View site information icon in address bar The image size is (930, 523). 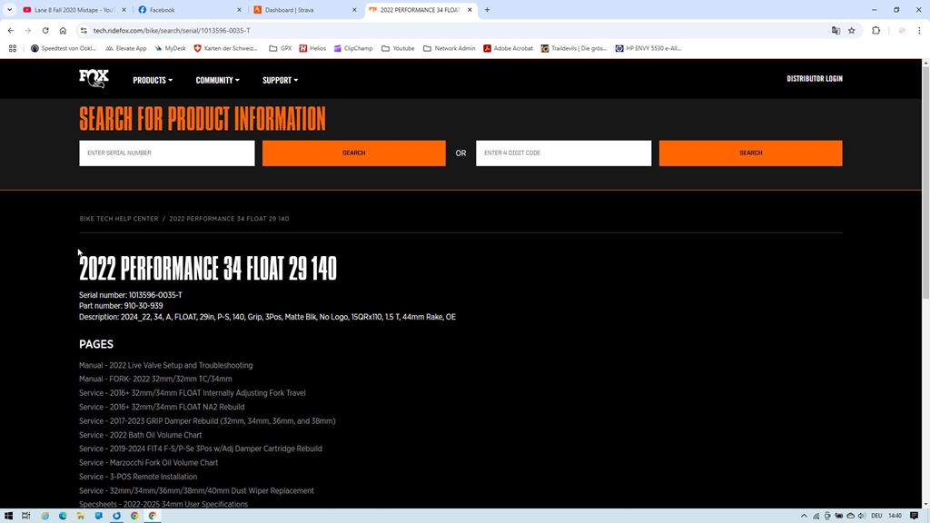pyautogui.click(x=84, y=30)
